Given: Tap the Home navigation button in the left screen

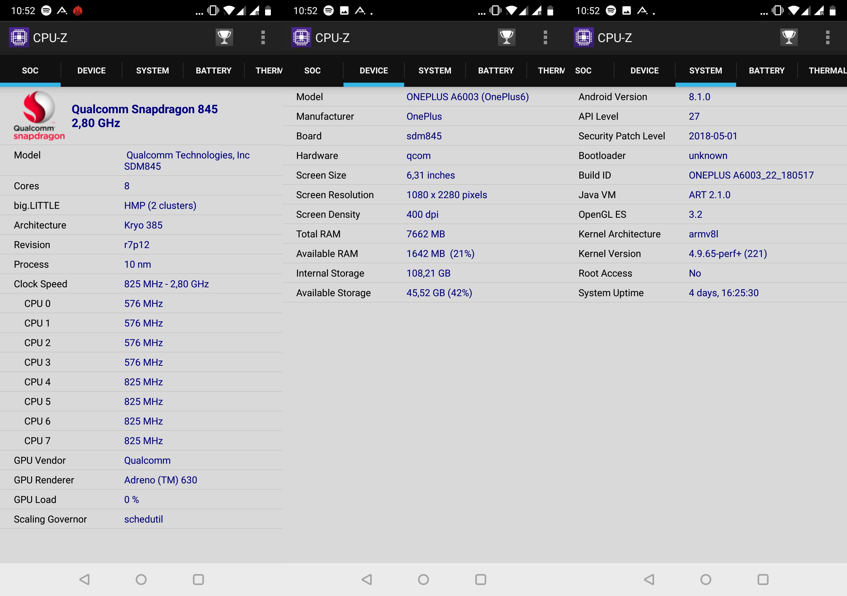Looking at the screenshot, I should pyautogui.click(x=141, y=580).
